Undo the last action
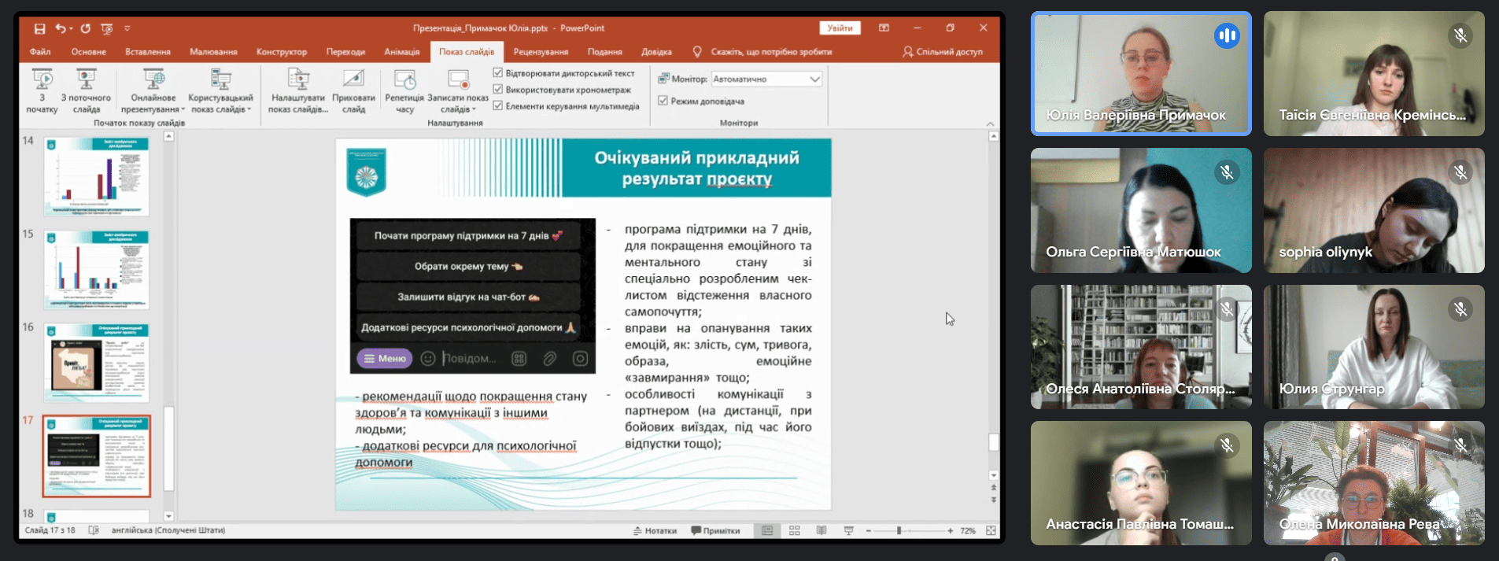1499x561 pixels. 60,28
